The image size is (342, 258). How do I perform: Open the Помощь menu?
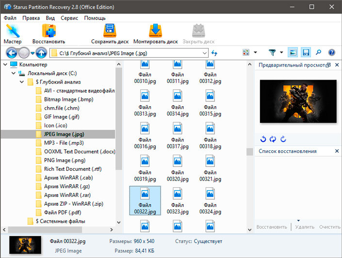coord(95,18)
